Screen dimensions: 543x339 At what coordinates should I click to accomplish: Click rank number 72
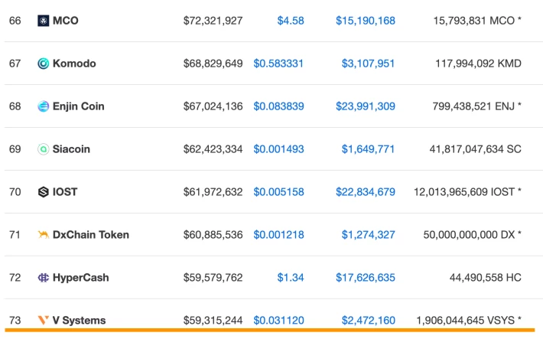point(15,278)
